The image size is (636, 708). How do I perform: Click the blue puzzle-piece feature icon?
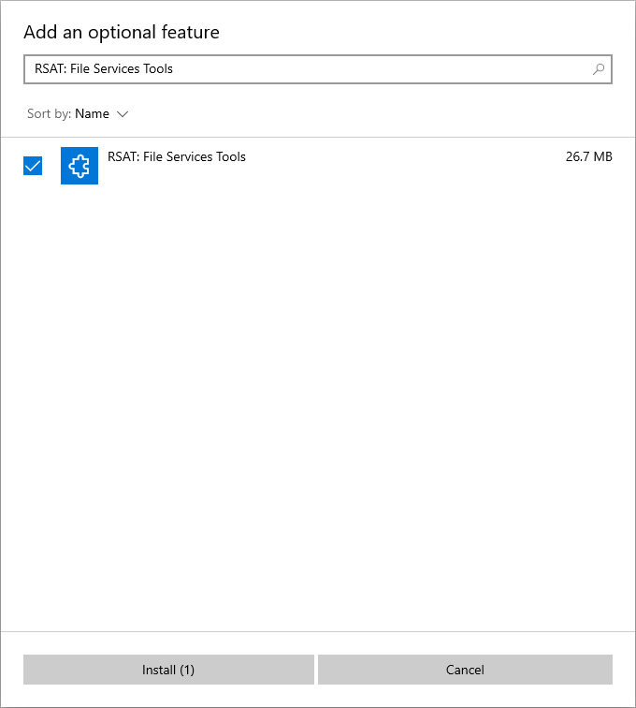(79, 166)
